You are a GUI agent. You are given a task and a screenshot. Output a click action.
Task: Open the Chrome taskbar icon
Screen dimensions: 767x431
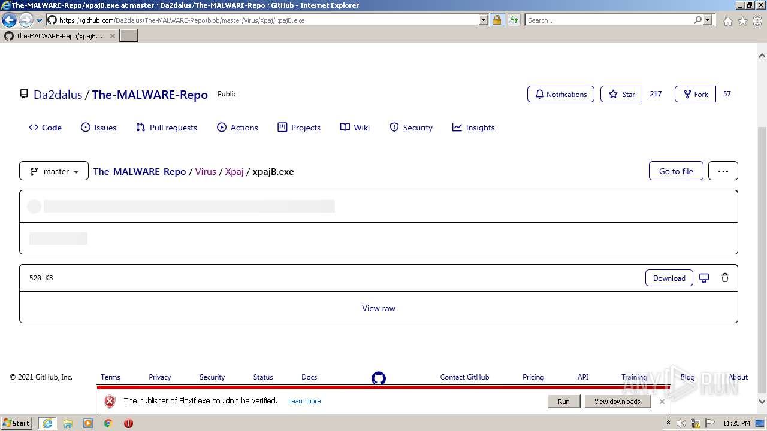108,423
